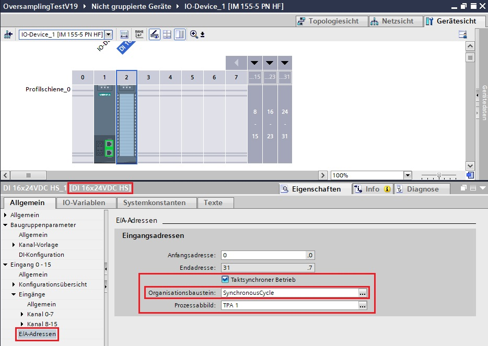Click the zoom magnifier tool
The height and width of the screenshot is (346, 488).
coord(194,34)
